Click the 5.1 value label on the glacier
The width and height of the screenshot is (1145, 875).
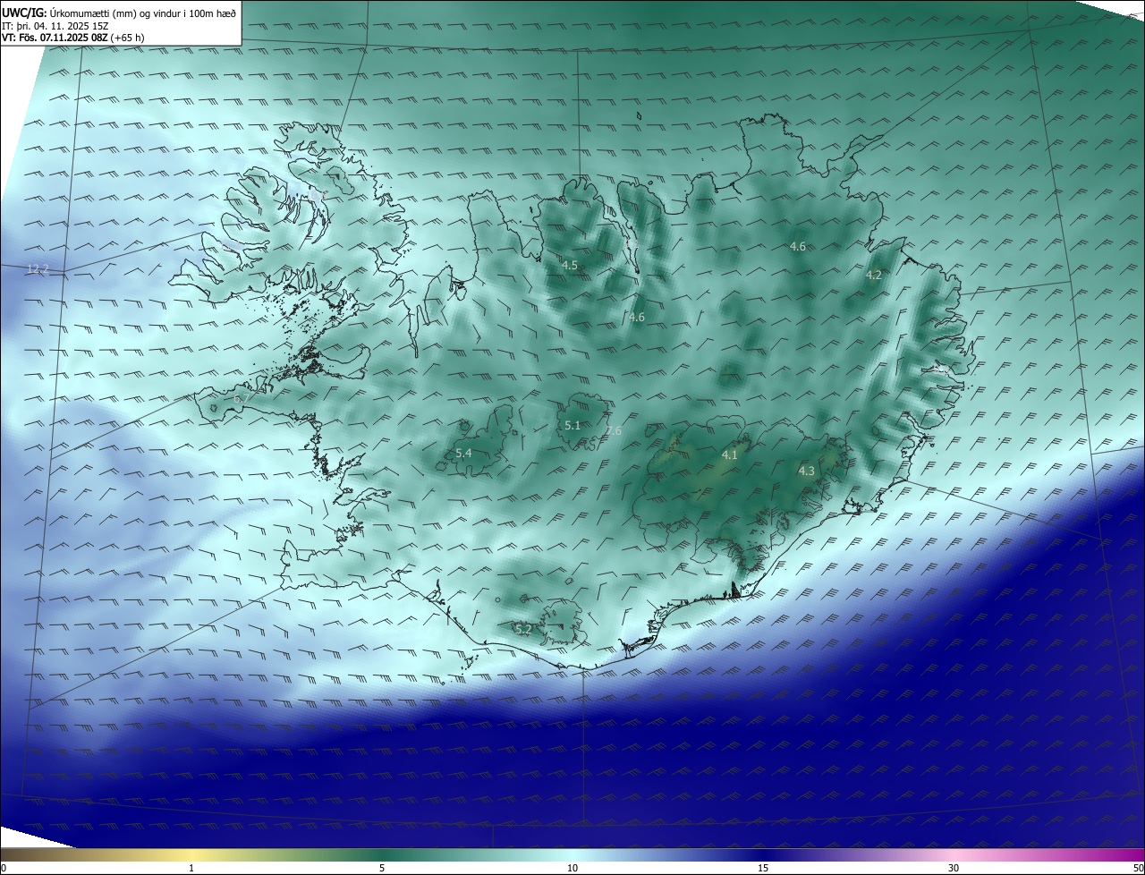click(x=572, y=426)
